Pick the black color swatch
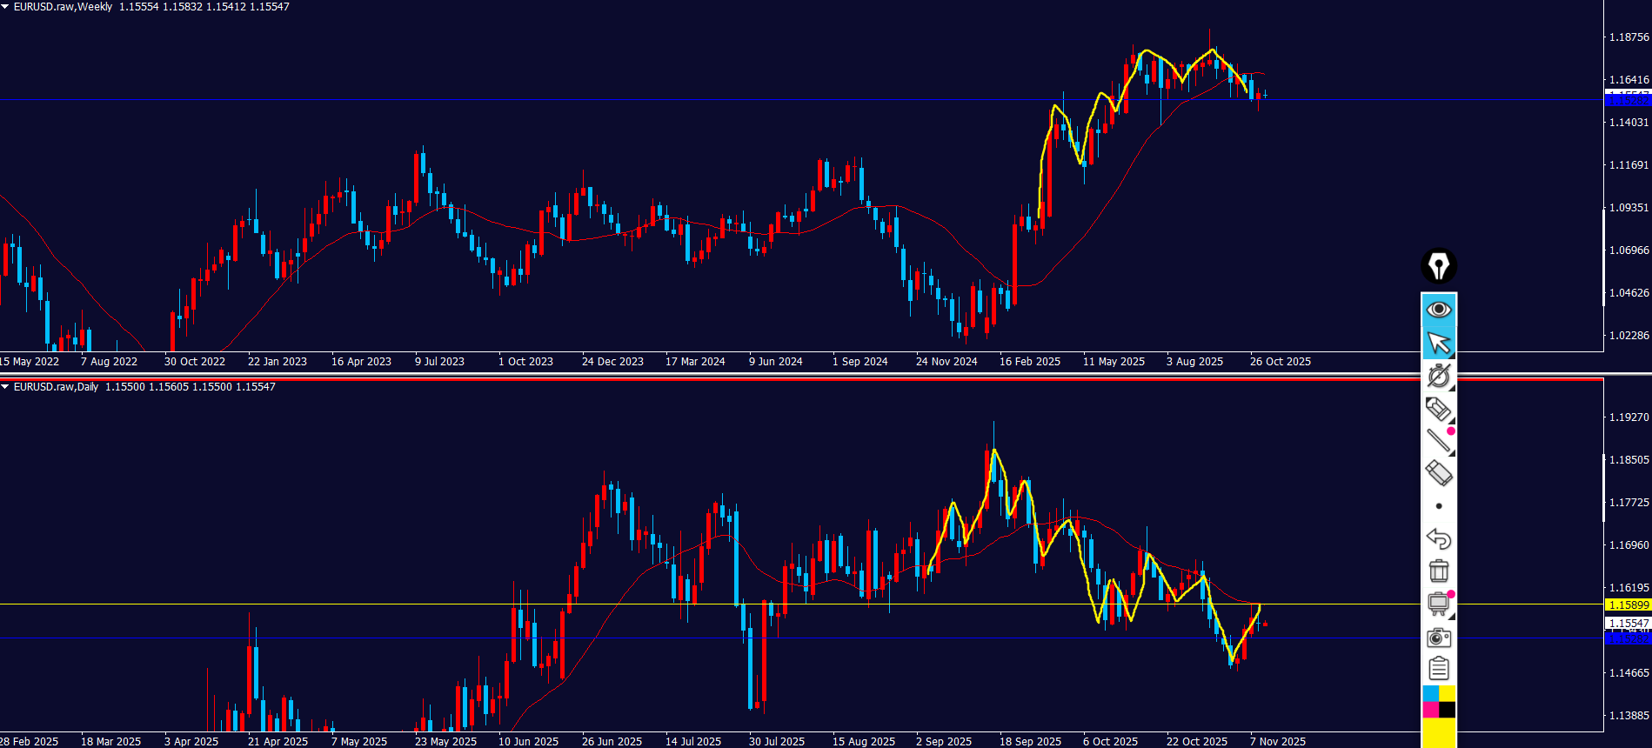 click(1448, 710)
